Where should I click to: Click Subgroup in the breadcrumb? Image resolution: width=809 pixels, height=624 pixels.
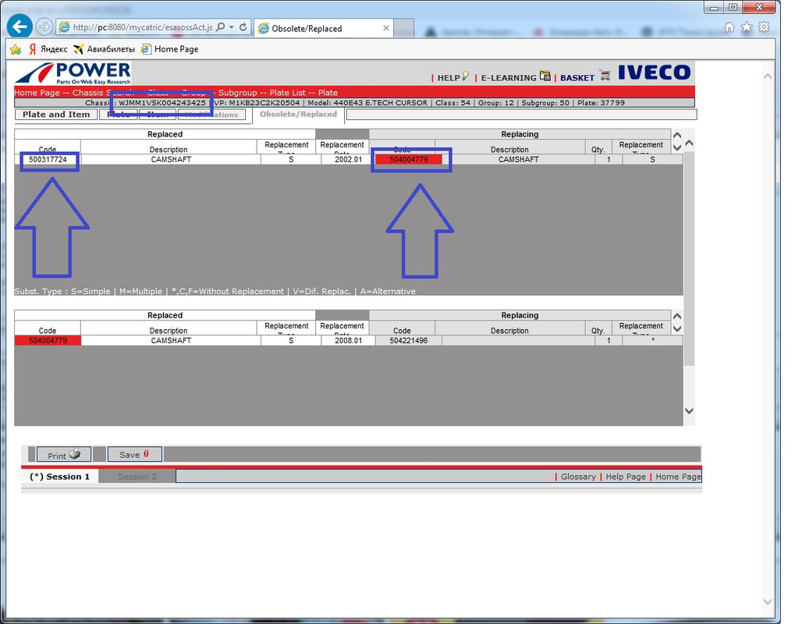237,92
